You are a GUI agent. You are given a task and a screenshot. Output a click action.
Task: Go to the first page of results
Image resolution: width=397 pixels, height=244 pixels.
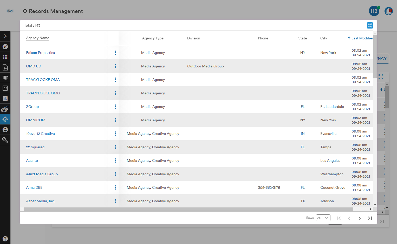tap(339, 218)
